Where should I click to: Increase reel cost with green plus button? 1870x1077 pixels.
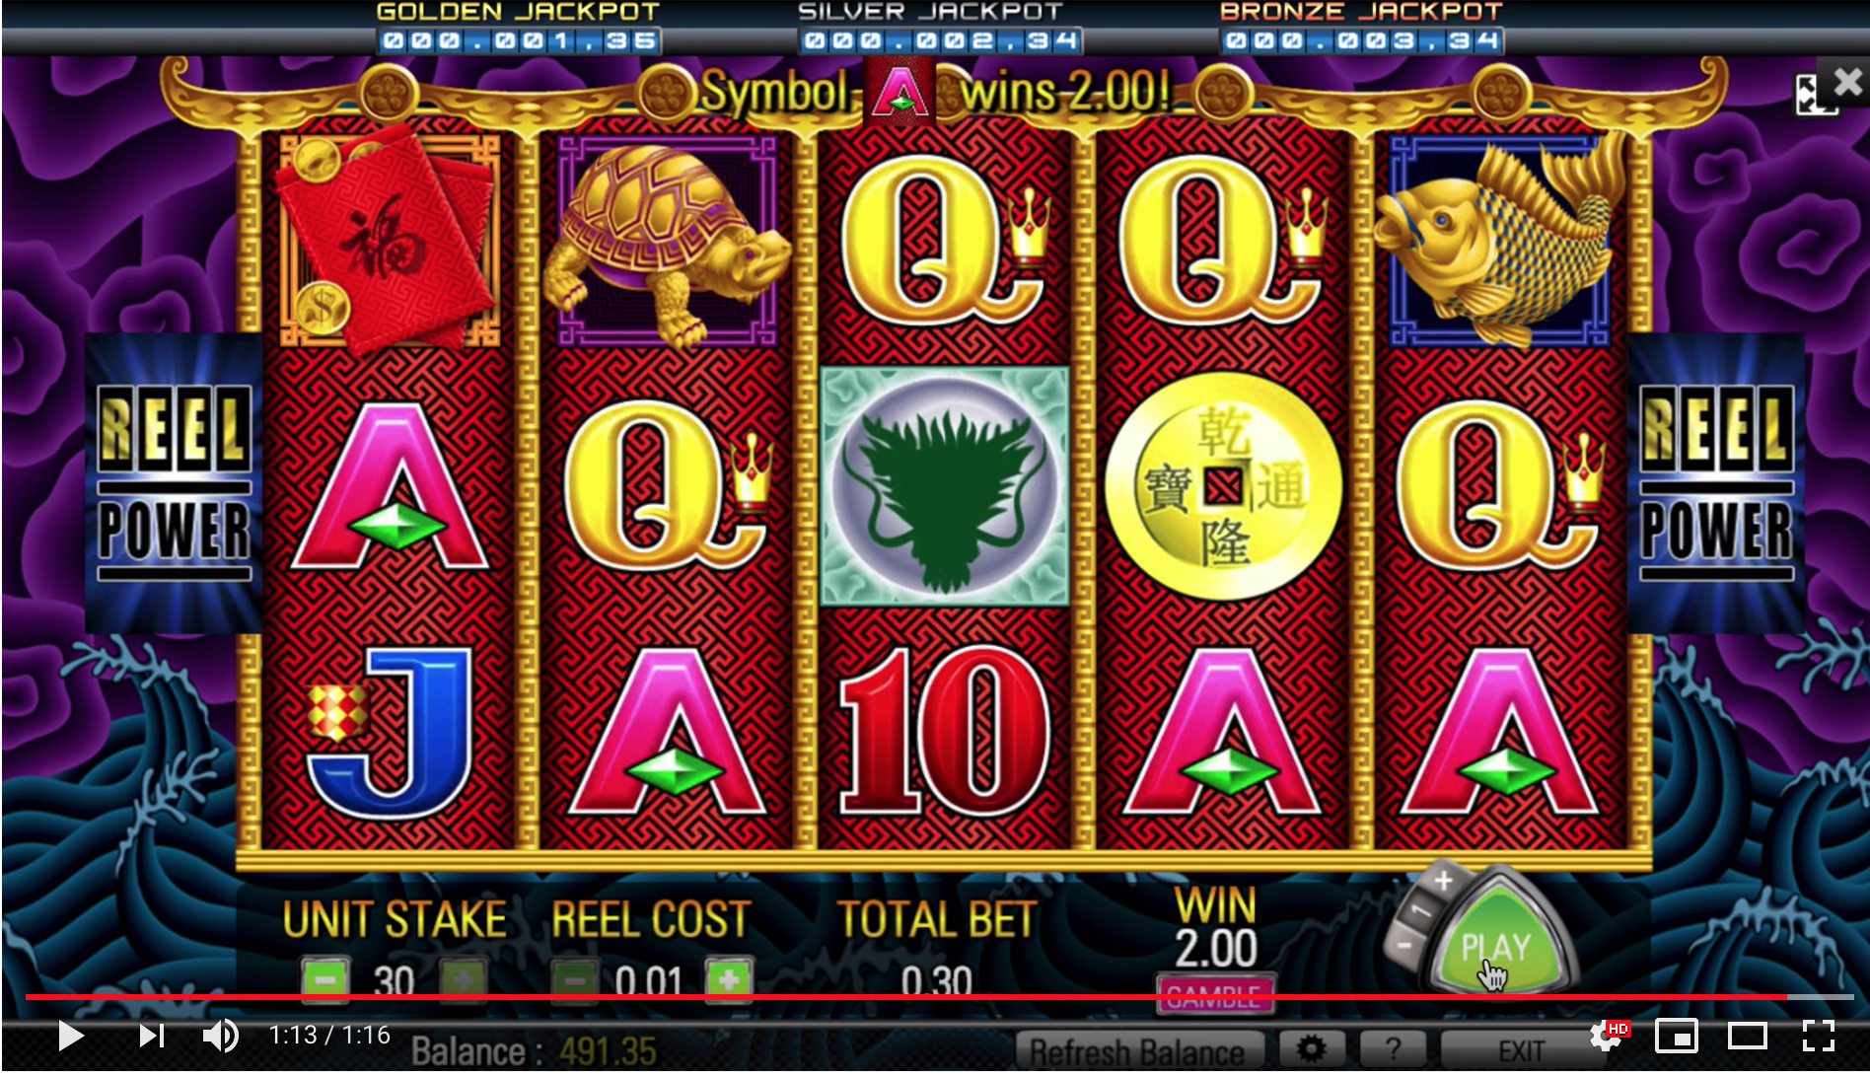pyautogui.click(x=729, y=979)
